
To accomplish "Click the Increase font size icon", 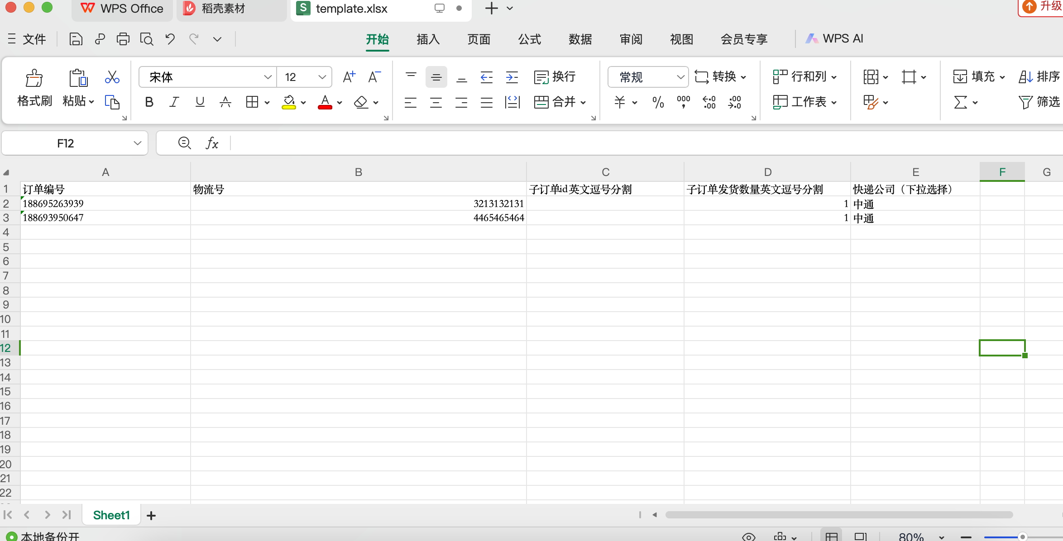I will coord(349,77).
